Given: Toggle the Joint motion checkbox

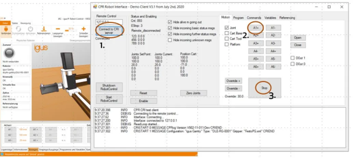Looking at the screenshot, I should 227,28.
